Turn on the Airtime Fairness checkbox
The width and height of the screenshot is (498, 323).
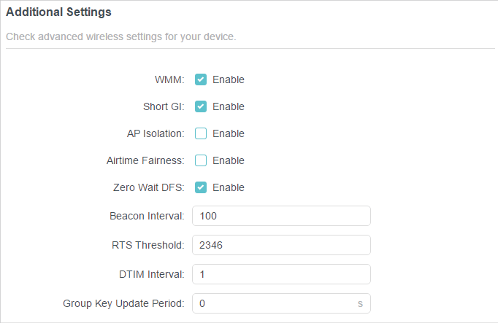(201, 160)
